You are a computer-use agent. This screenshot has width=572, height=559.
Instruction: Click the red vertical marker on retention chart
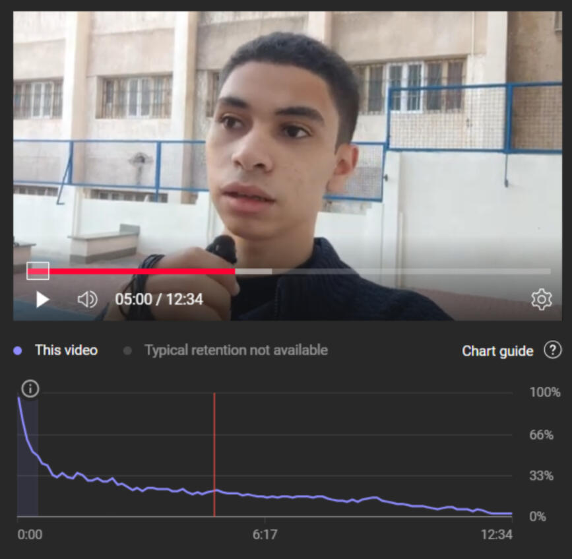[214, 454]
